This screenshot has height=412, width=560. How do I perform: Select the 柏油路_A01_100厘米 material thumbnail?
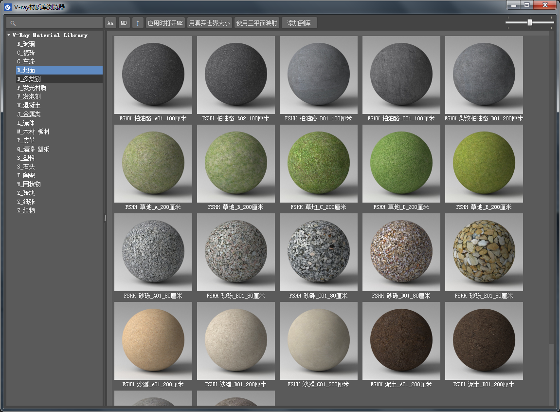click(153, 75)
